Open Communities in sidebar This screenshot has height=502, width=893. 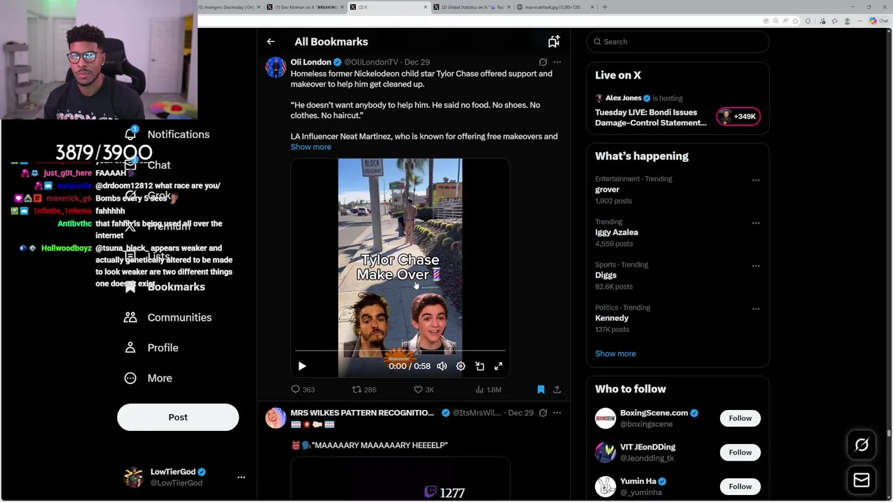click(x=167, y=317)
